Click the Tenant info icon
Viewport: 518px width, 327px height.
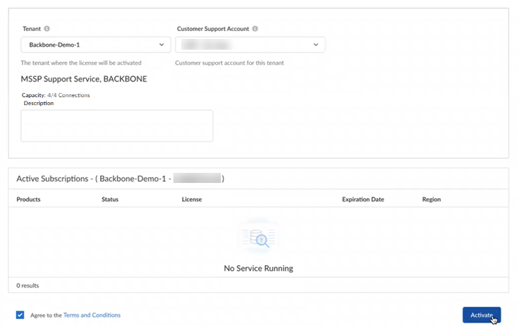[47, 29]
